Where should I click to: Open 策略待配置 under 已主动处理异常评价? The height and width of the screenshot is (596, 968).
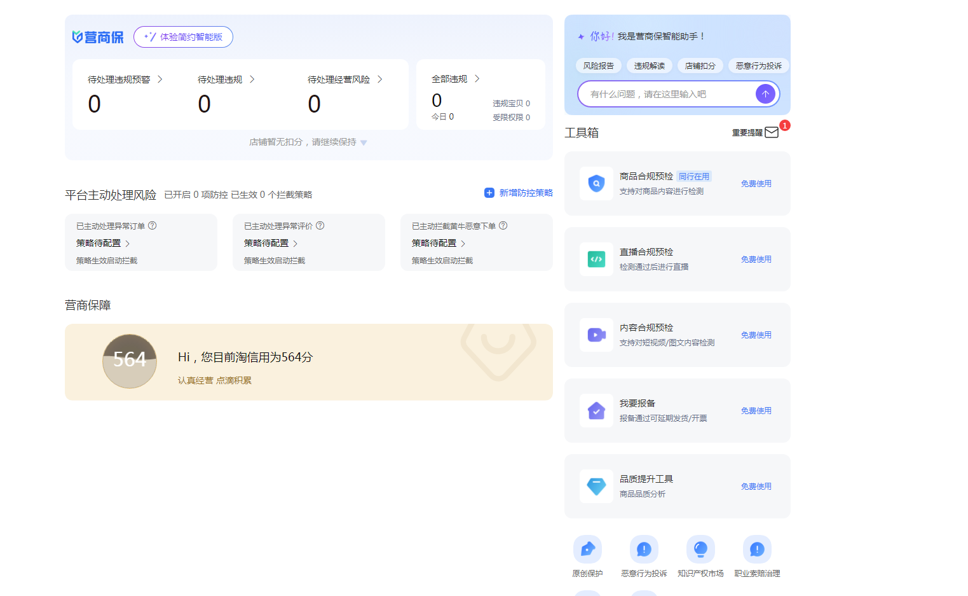point(271,244)
